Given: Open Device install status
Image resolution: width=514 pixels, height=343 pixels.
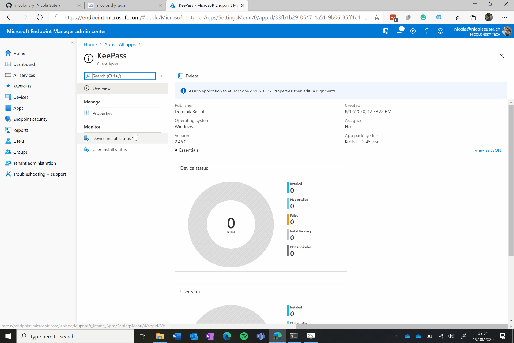Looking at the screenshot, I should 122,138.
